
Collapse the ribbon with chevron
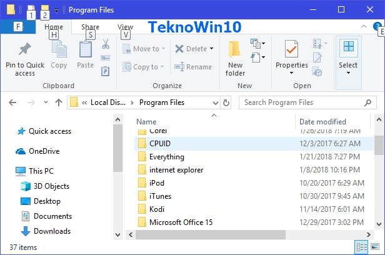[364, 26]
